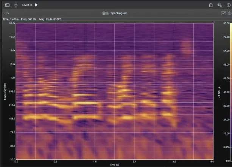The width and height of the screenshot is (232, 167).
Task: Open the Spectrogram tool title menu
Action: pos(119,13)
